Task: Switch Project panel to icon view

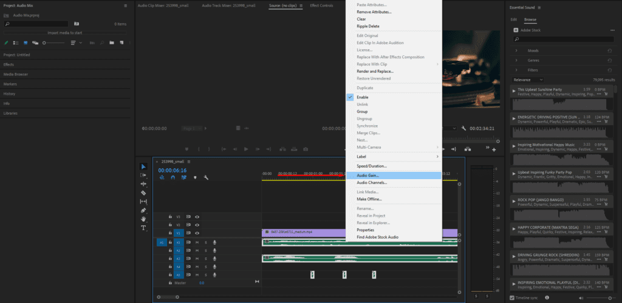Action: pyautogui.click(x=26, y=43)
